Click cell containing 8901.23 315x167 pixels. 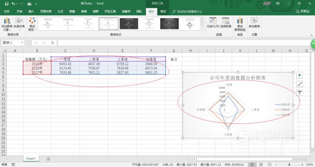tap(151, 73)
